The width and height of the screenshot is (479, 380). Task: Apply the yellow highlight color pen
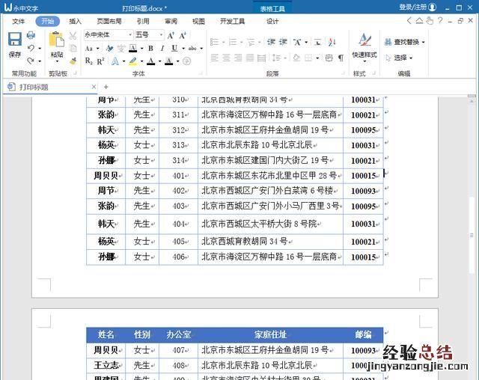pyautogui.click(x=133, y=61)
